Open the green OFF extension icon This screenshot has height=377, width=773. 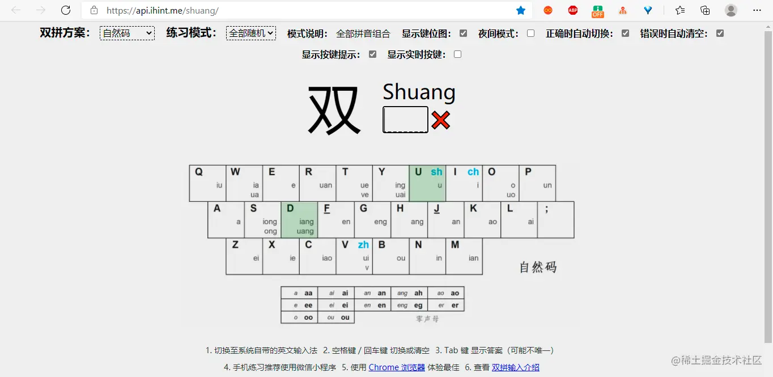click(598, 11)
